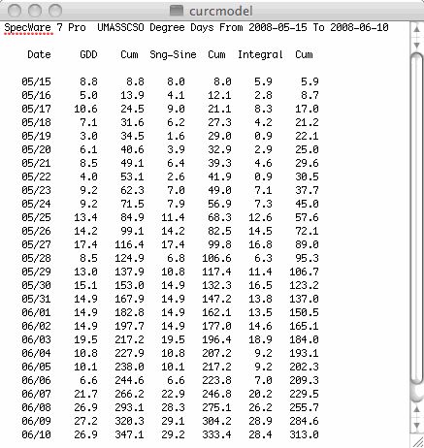Zoom the curcmodel window with third button
Viewport: 424px width, 448px height.
pyautogui.click(x=55, y=11)
